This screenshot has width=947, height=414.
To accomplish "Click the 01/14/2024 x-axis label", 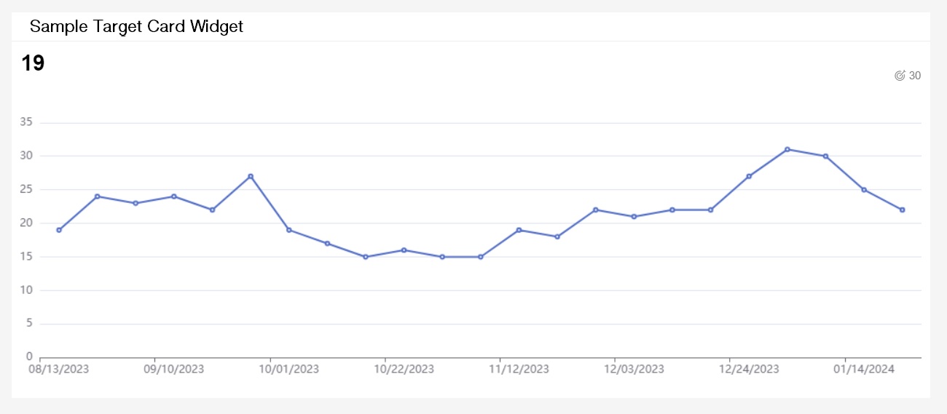I will click(x=864, y=370).
